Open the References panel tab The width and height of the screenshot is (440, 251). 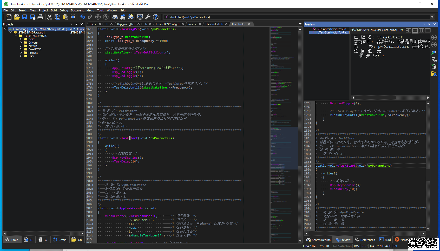point(365,240)
